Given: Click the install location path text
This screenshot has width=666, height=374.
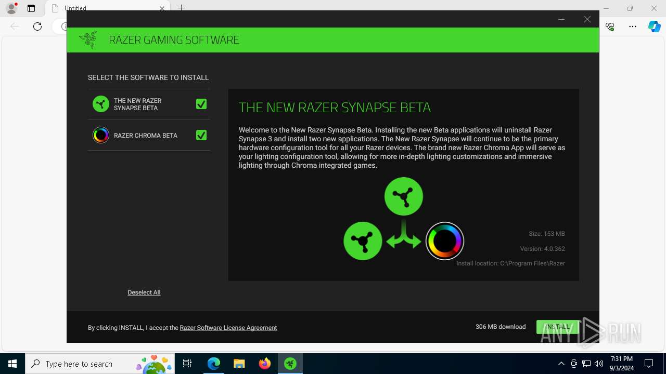Looking at the screenshot, I should pos(510,263).
